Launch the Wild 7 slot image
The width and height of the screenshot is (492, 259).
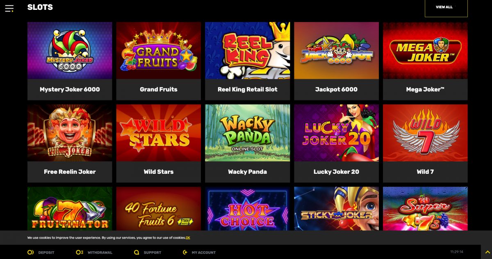(x=426, y=133)
